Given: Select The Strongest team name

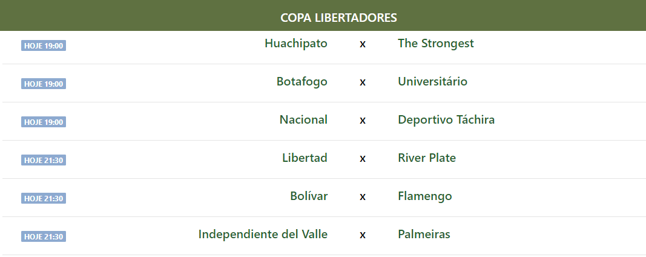Looking at the screenshot, I should [x=435, y=44].
